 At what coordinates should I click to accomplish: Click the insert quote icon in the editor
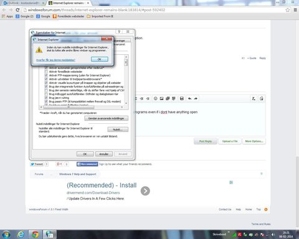point(174,98)
